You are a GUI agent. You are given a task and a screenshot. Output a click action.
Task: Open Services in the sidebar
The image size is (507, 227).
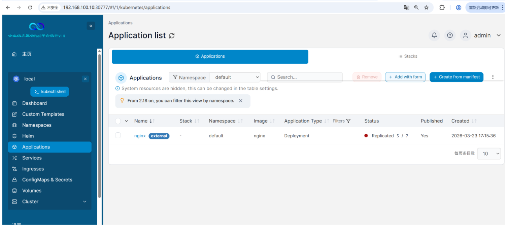click(x=49, y=158)
